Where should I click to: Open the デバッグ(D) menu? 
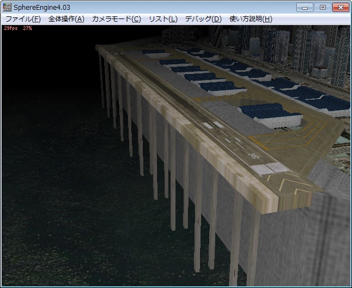point(203,19)
